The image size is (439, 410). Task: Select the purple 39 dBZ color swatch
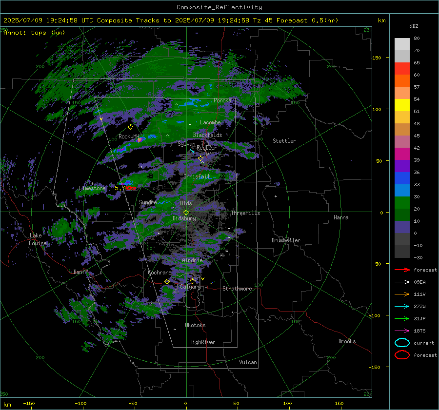(402, 166)
